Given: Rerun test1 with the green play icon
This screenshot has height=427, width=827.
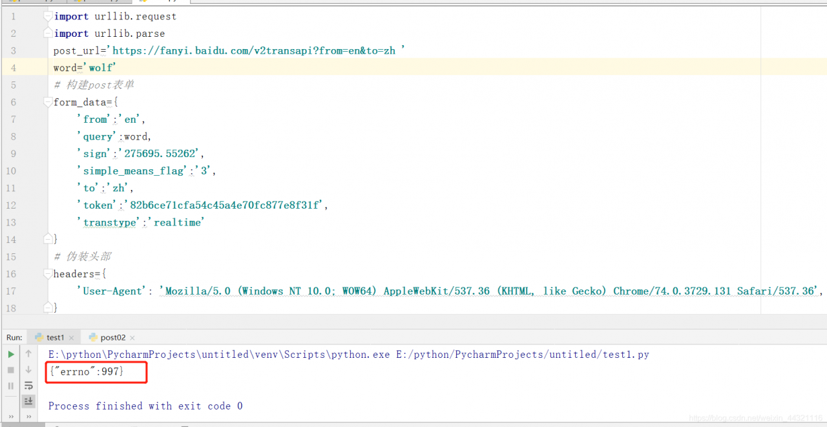Looking at the screenshot, I should tap(10, 354).
